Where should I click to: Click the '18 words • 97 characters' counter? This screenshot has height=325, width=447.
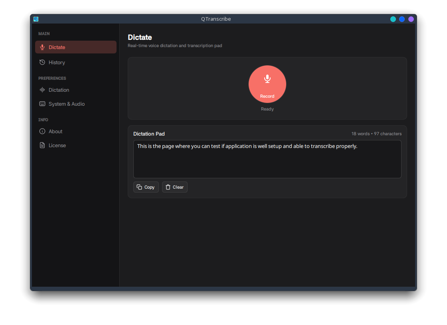(x=377, y=134)
